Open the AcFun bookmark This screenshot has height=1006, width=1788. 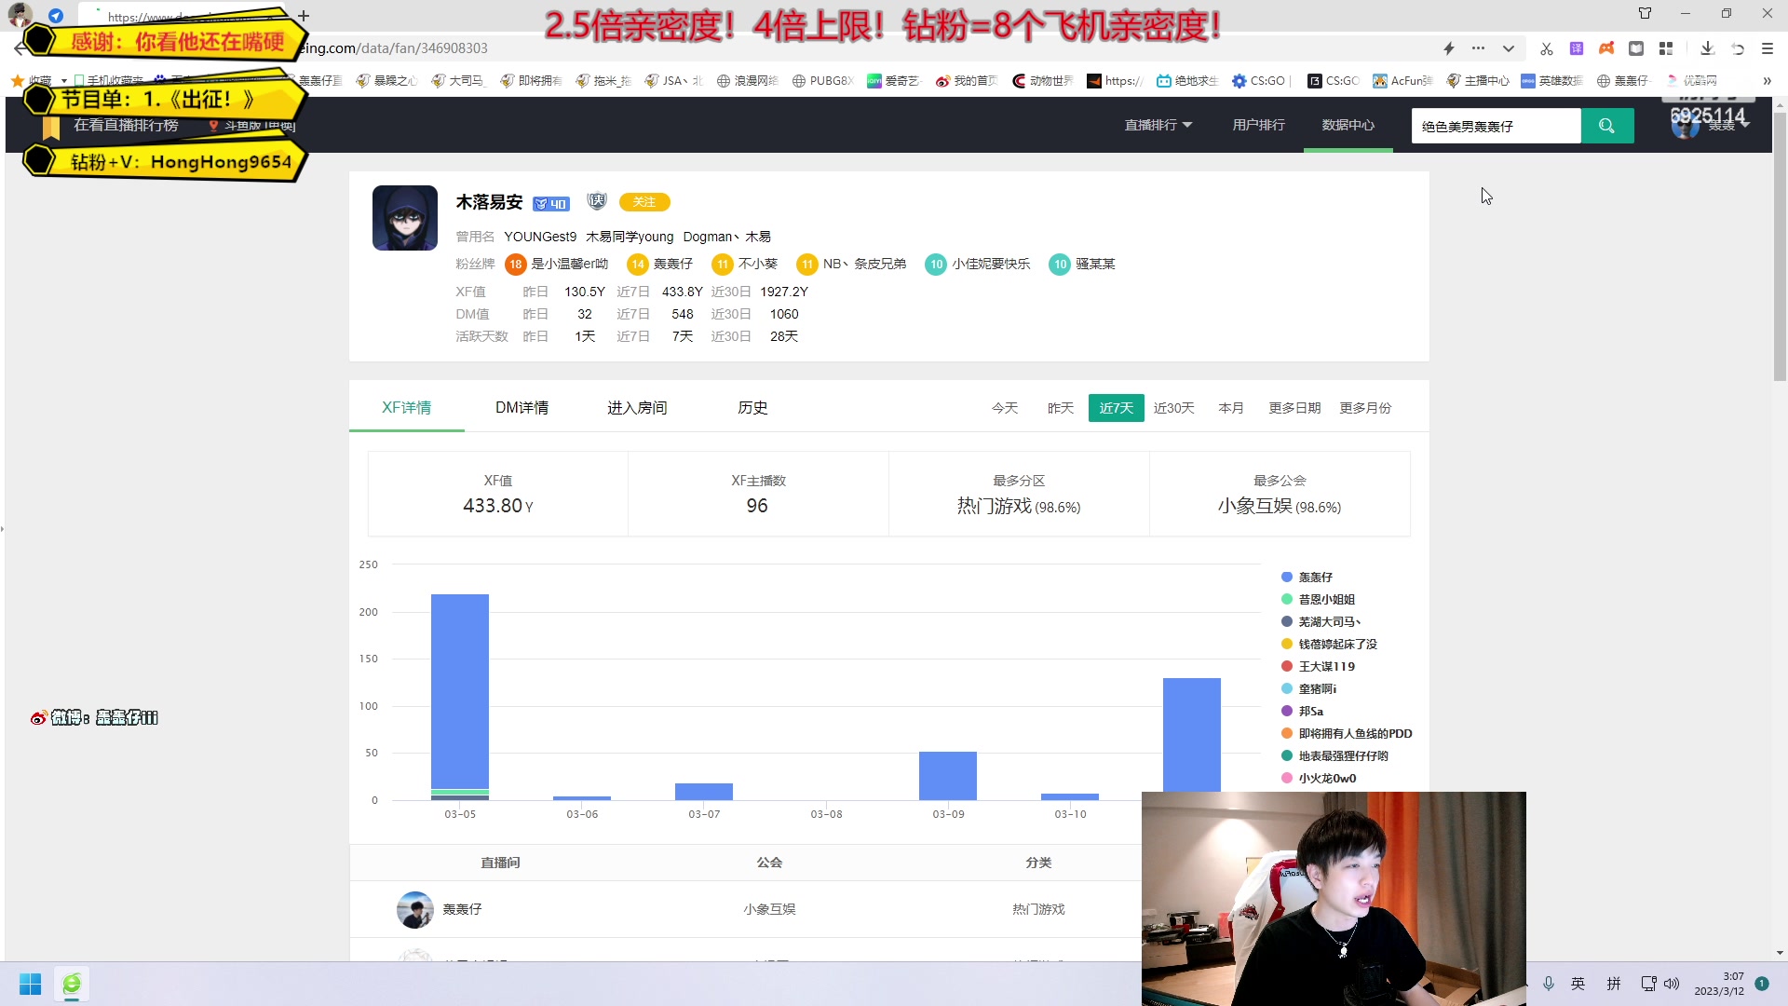(x=1402, y=81)
